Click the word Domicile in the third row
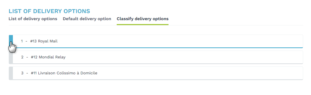311x95 pixels. pyautogui.click(x=89, y=73)
